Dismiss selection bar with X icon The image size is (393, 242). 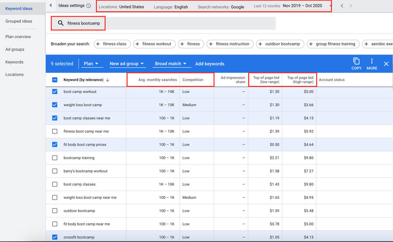pyautogui.click(x=386, y=64)
